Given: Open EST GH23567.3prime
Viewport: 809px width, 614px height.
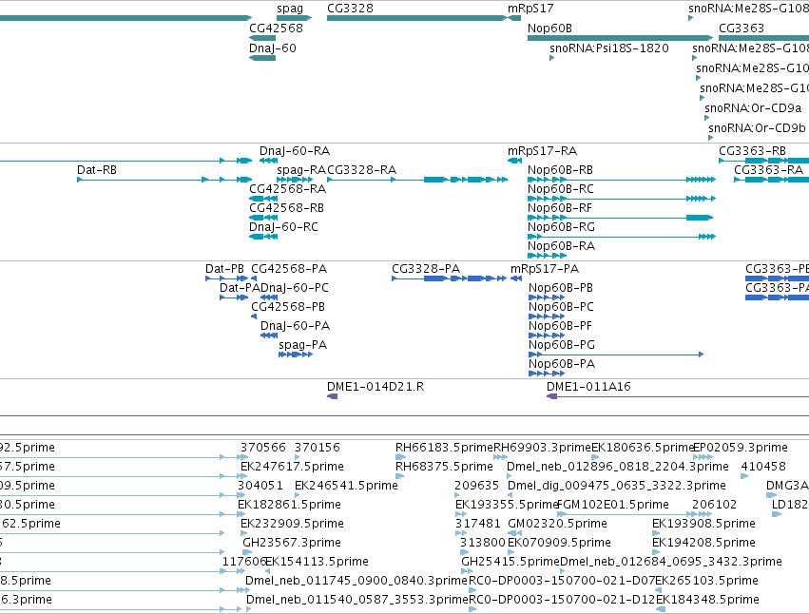Looking at the screenshot, I should click(292, 543).
